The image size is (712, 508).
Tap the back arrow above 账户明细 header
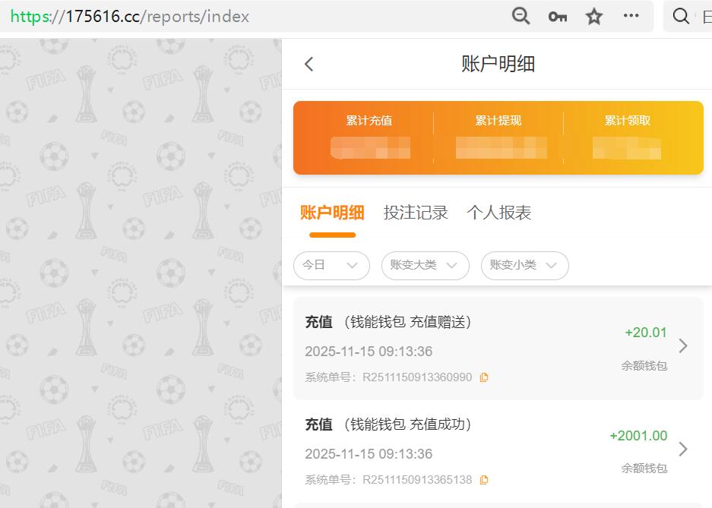click(309, 64)
